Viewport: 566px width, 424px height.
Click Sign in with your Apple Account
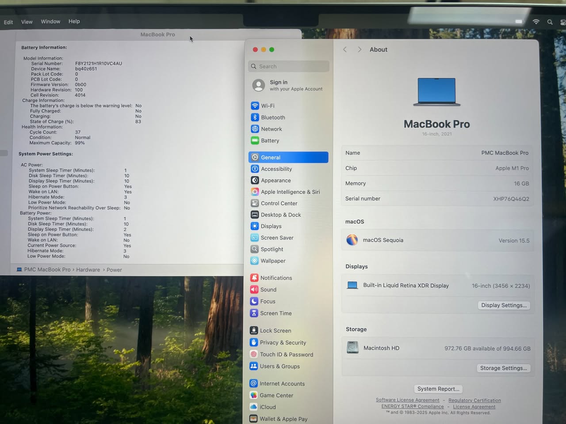pos(288,85)
